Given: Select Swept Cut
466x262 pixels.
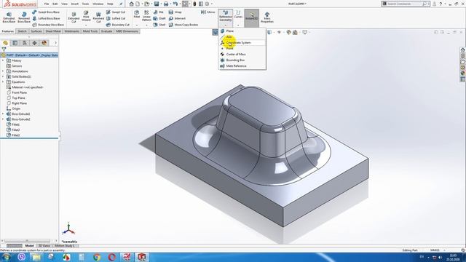Looking at the screenshot, I should pyautogui.click(x=116, y=12).
